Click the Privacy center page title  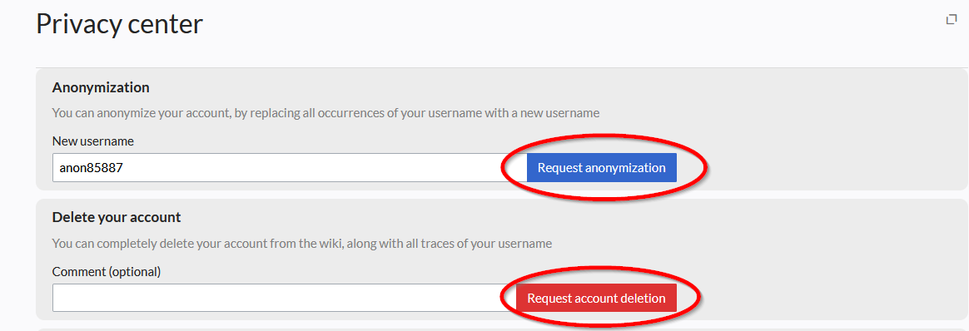[x=119, y=25]
